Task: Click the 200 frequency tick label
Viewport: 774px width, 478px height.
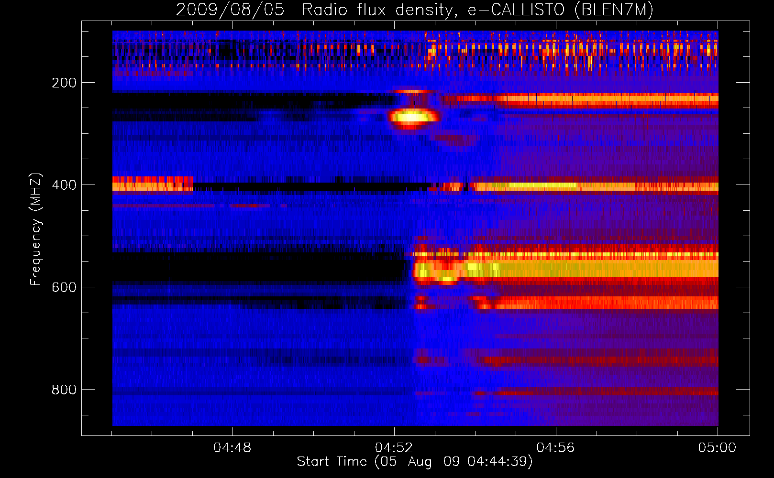Action: [x=64, y=83]
